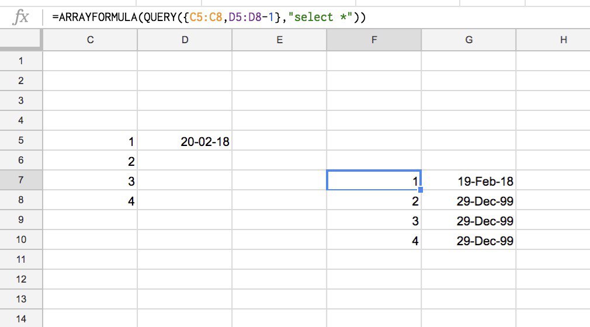Click selected cell F7 containing 1
This screenshot has width=590, height=327.
pyautogui.click(x=374, y=180)
